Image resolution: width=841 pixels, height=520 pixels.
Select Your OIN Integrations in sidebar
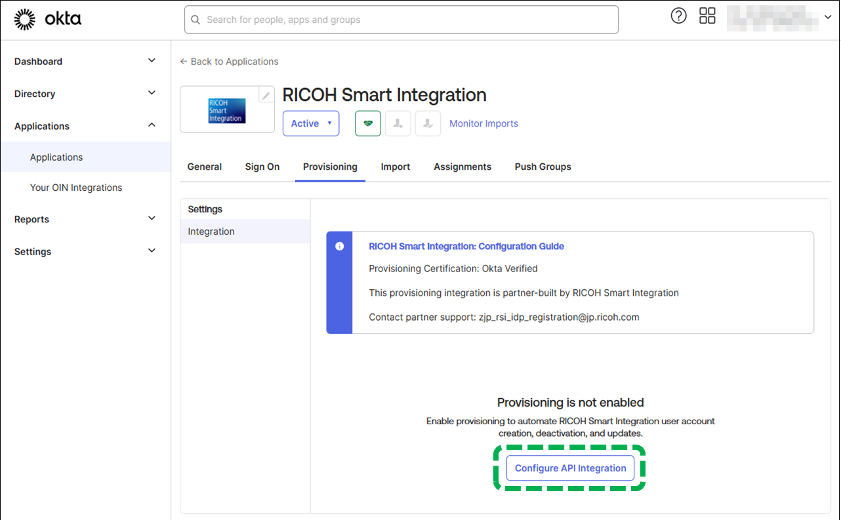point(76,188)
